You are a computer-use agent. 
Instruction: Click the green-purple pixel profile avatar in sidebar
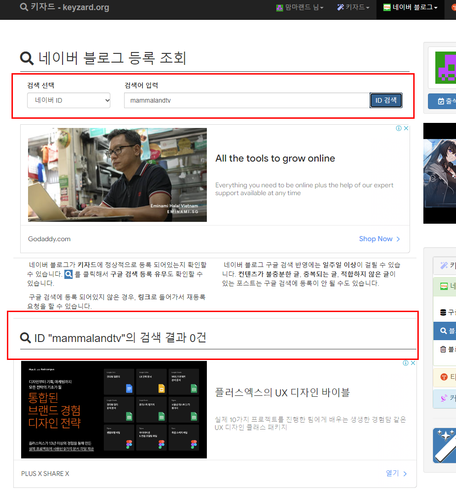click(x=445, y=68)
